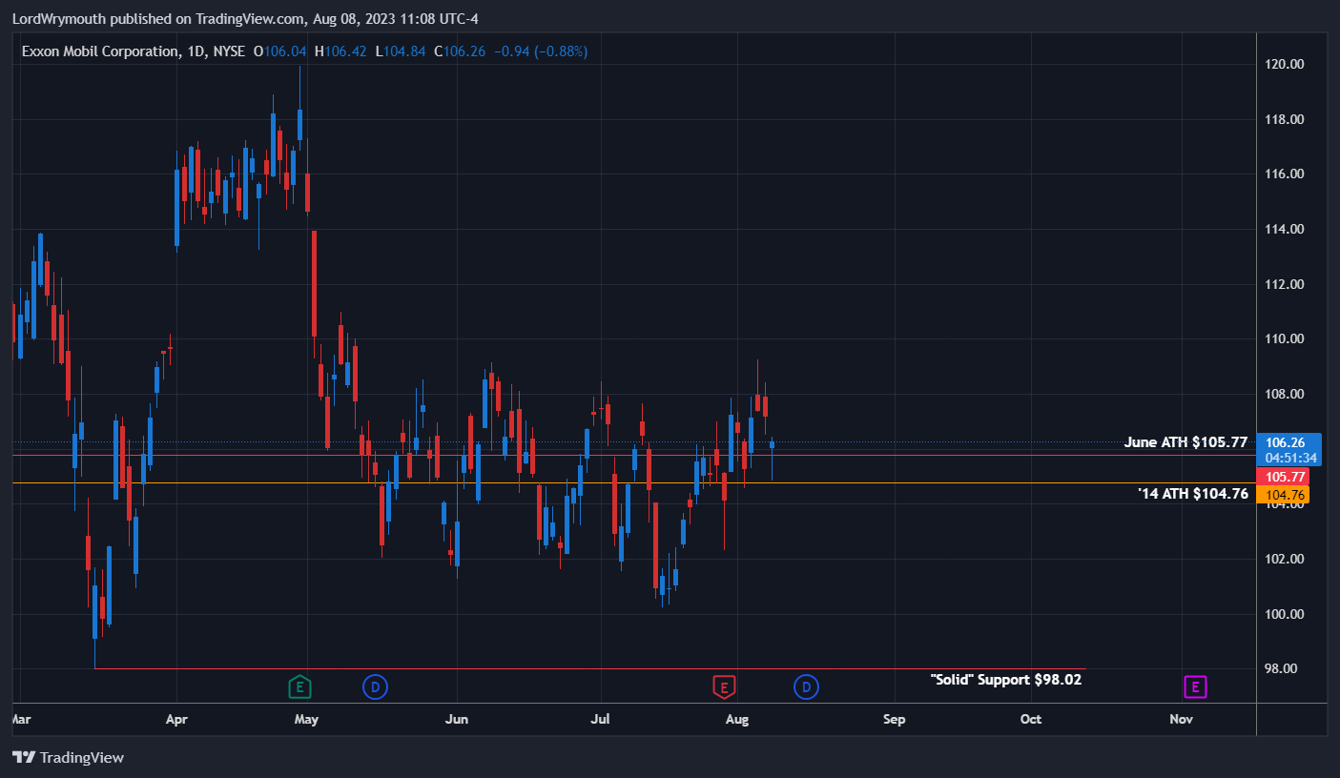
Task: Click the red earnings E marker before August
Action: pyautogui.click(x=724, y=686)
